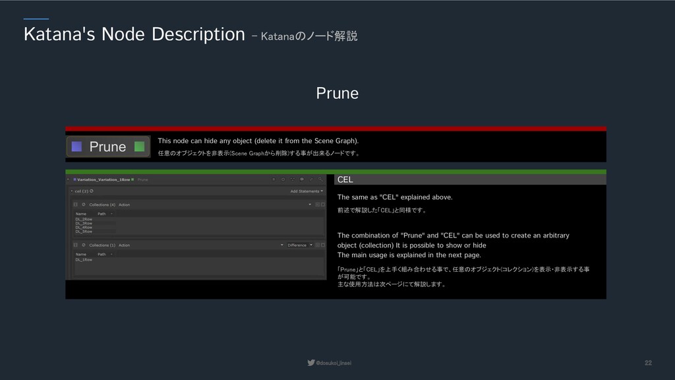Click the blue square on the Prune node
This screenshot has height=380, width=675.
[x=76, y=146]
